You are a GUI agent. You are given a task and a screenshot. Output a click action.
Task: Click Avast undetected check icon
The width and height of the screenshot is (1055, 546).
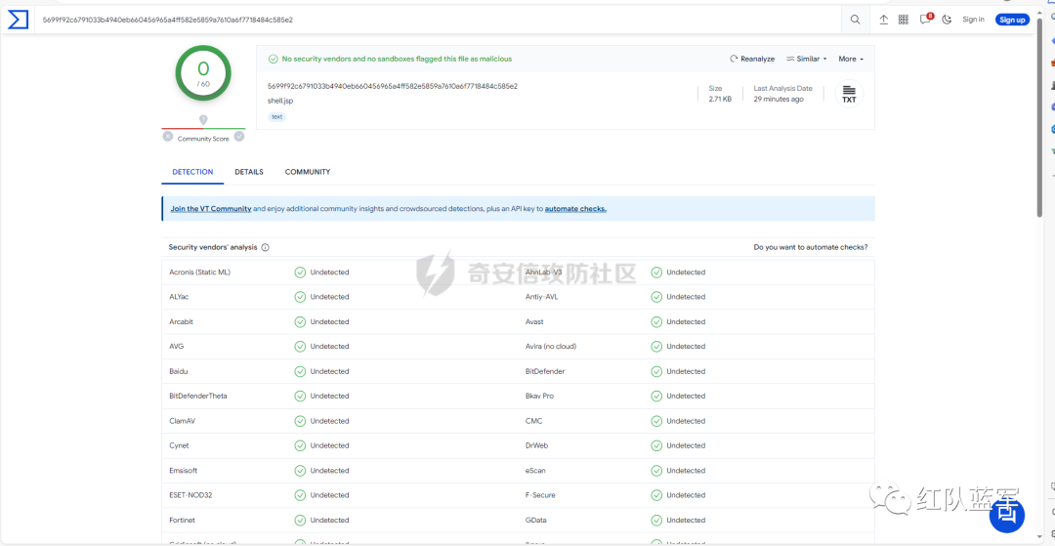[656, 322]
